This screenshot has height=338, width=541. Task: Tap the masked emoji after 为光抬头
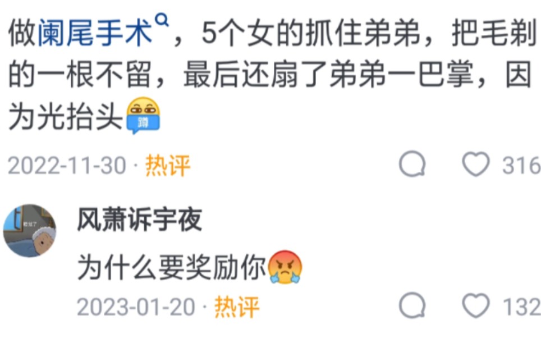pos(143,115)
